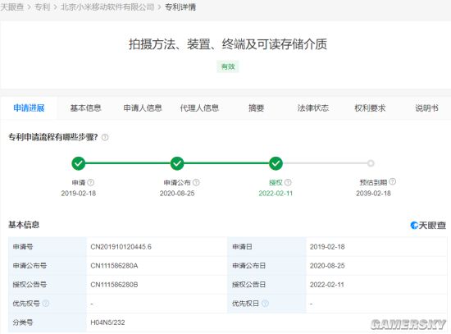The height and width of the screenshot is (334, 451).
Task: Click the 授权公告日 value 2022-02-11 in table
Action: tap(326, 285)
